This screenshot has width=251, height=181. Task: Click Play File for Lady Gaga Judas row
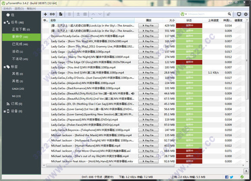point(149,52)
